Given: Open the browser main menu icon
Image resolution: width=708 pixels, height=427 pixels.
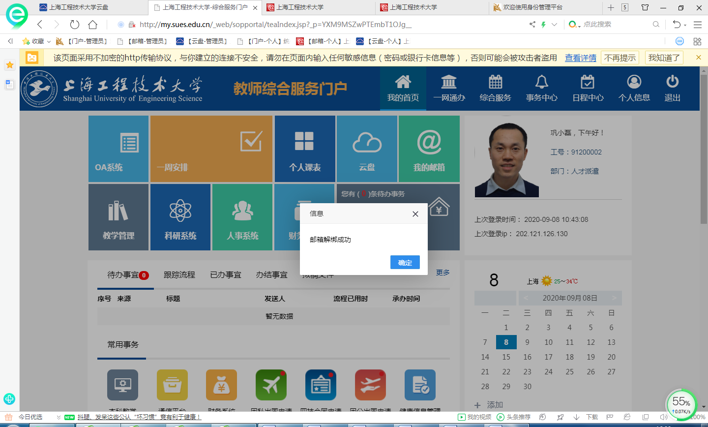Looking at the screenshot, I should (698, 25).
